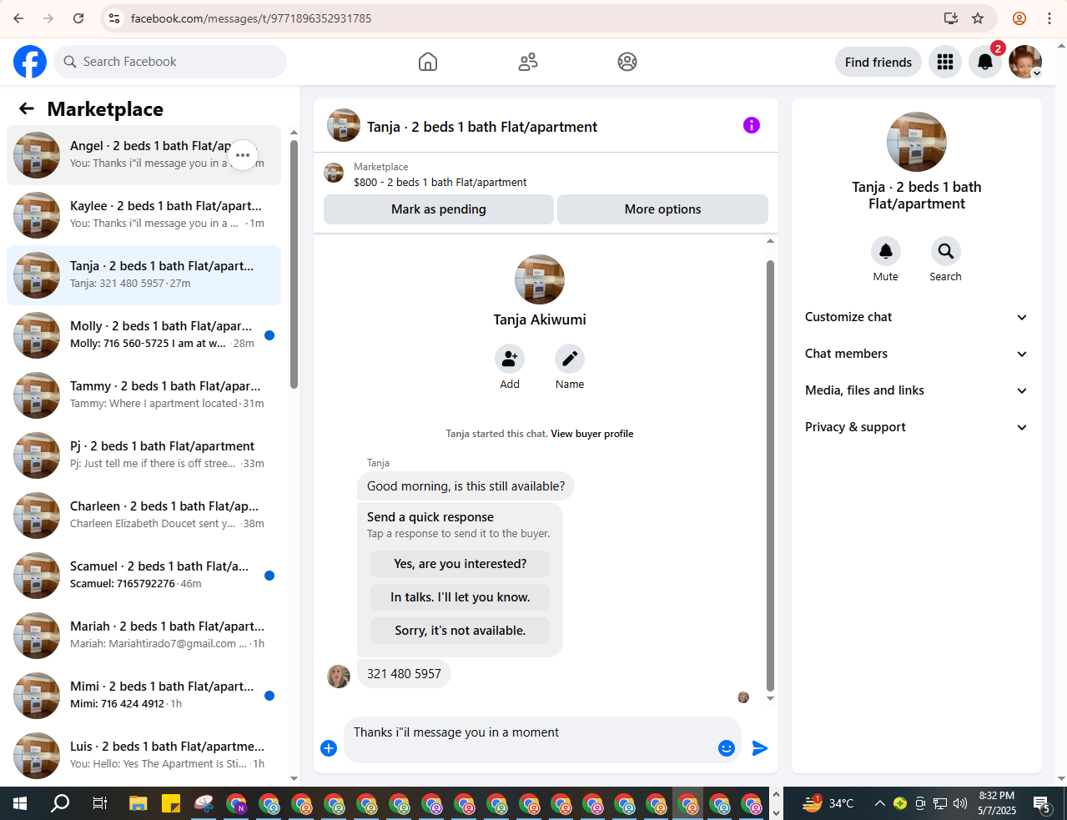Send quick reply 'Yes, are you interested?'
The width and height of the screenshot is (1067, 820).
(x=460, y=564)
